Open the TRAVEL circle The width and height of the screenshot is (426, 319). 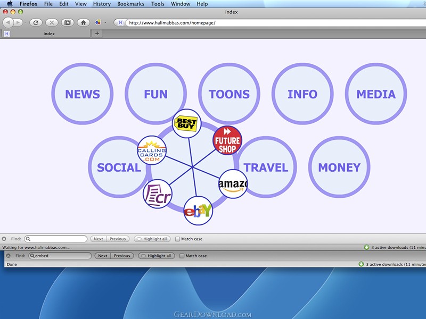pos(266,167)
